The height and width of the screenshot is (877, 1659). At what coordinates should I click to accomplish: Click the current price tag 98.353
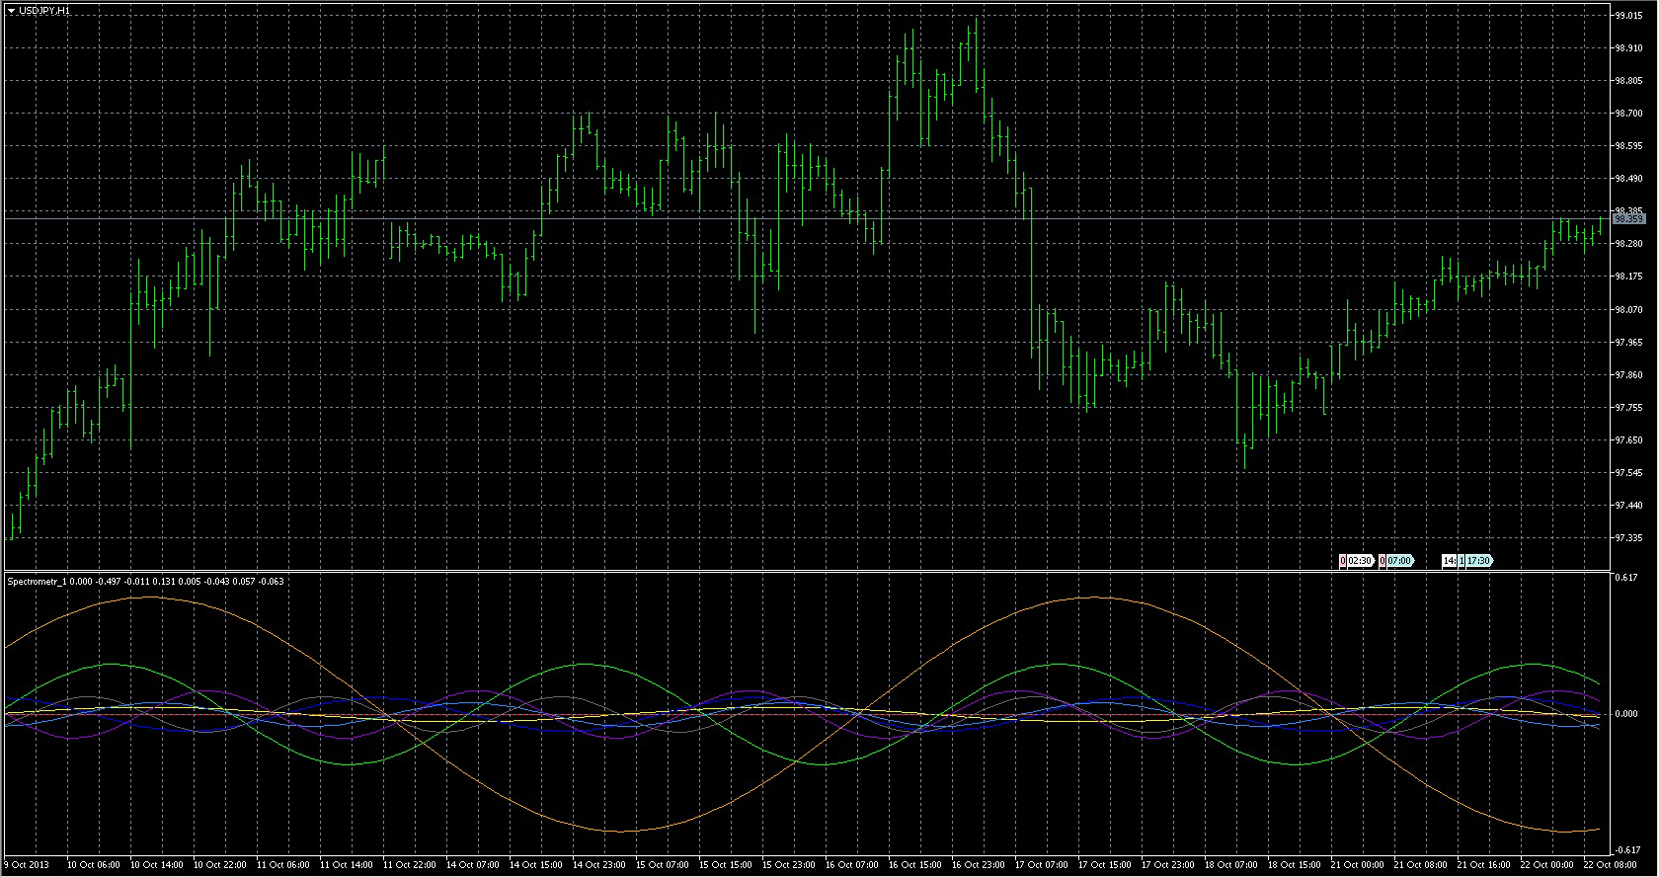1628,219
